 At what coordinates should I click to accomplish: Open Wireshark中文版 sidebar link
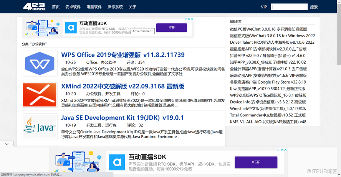pyautogui.click(x=268, y=108)
